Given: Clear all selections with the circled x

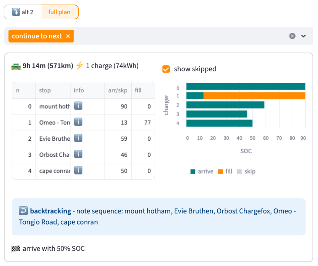Looking at the screenshot, I should (x=292, y=36).
